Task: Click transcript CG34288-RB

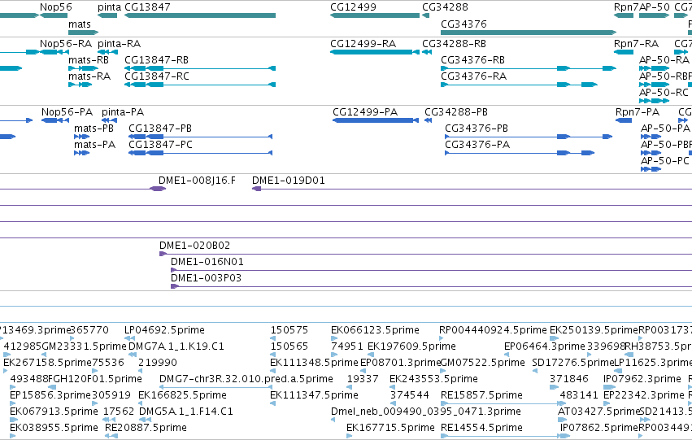Action: [x=454, y=44]
